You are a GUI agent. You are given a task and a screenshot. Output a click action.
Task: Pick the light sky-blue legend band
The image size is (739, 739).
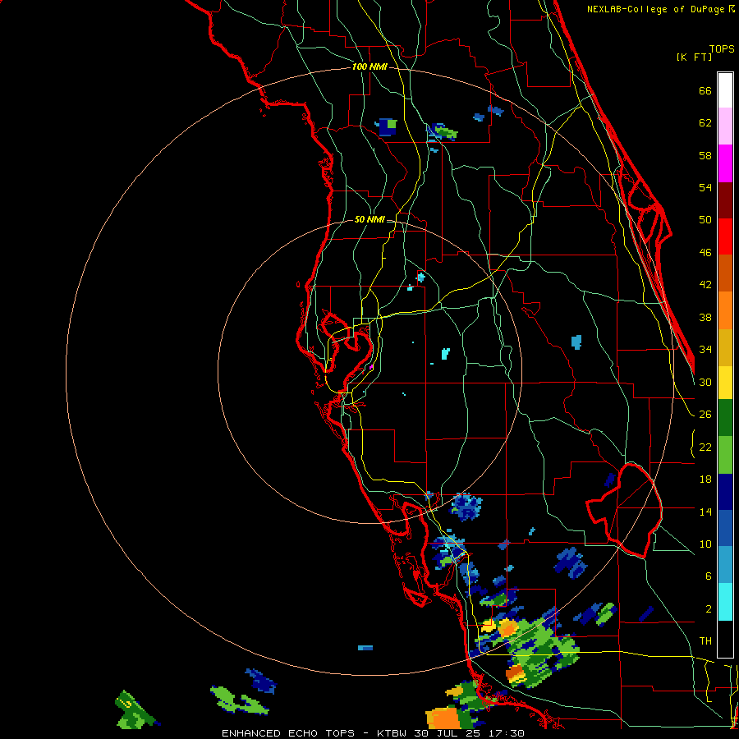pyautogui.click(x=725, y=565)
